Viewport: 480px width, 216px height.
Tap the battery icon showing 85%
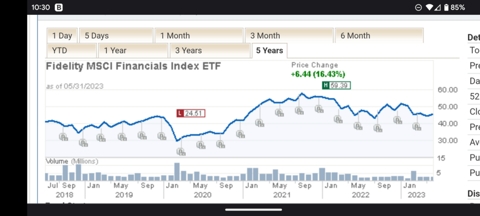[446, 7]
